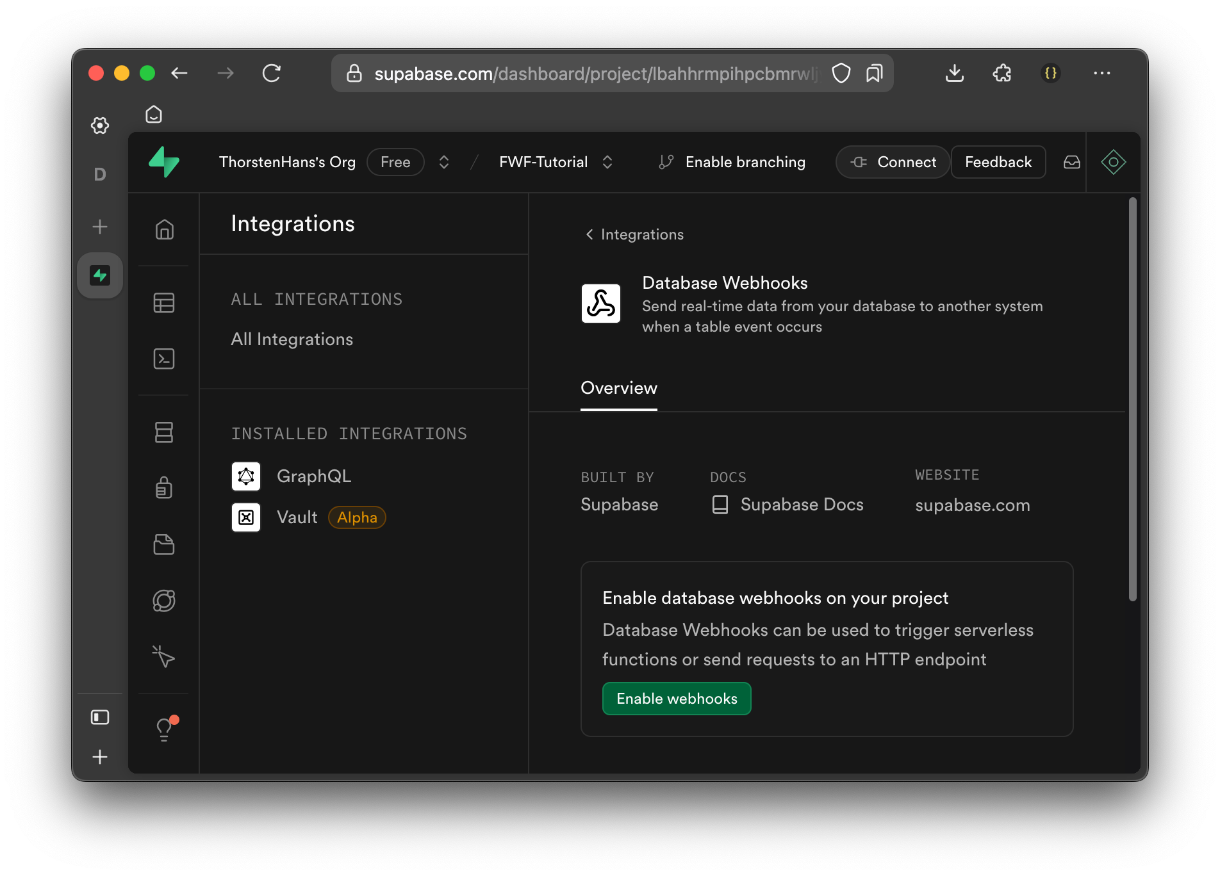1220x876 pixels.
Task: Select All Integrations in the sidebar
Action: 292,339
